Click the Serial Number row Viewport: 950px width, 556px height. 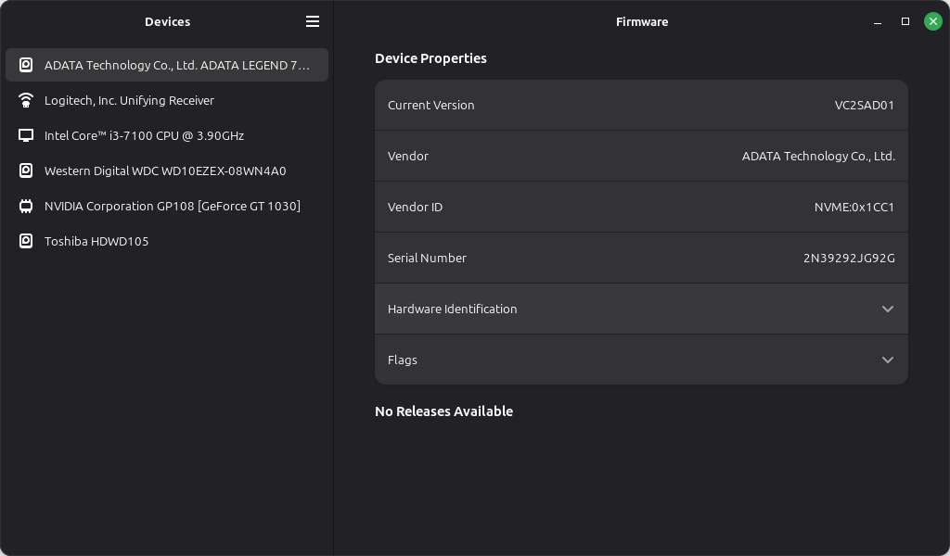(x=640, y=258)
